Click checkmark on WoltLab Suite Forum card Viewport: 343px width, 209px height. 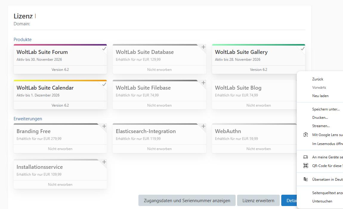[x=104, y=49]
